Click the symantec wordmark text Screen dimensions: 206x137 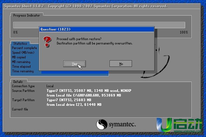(122, 124)
